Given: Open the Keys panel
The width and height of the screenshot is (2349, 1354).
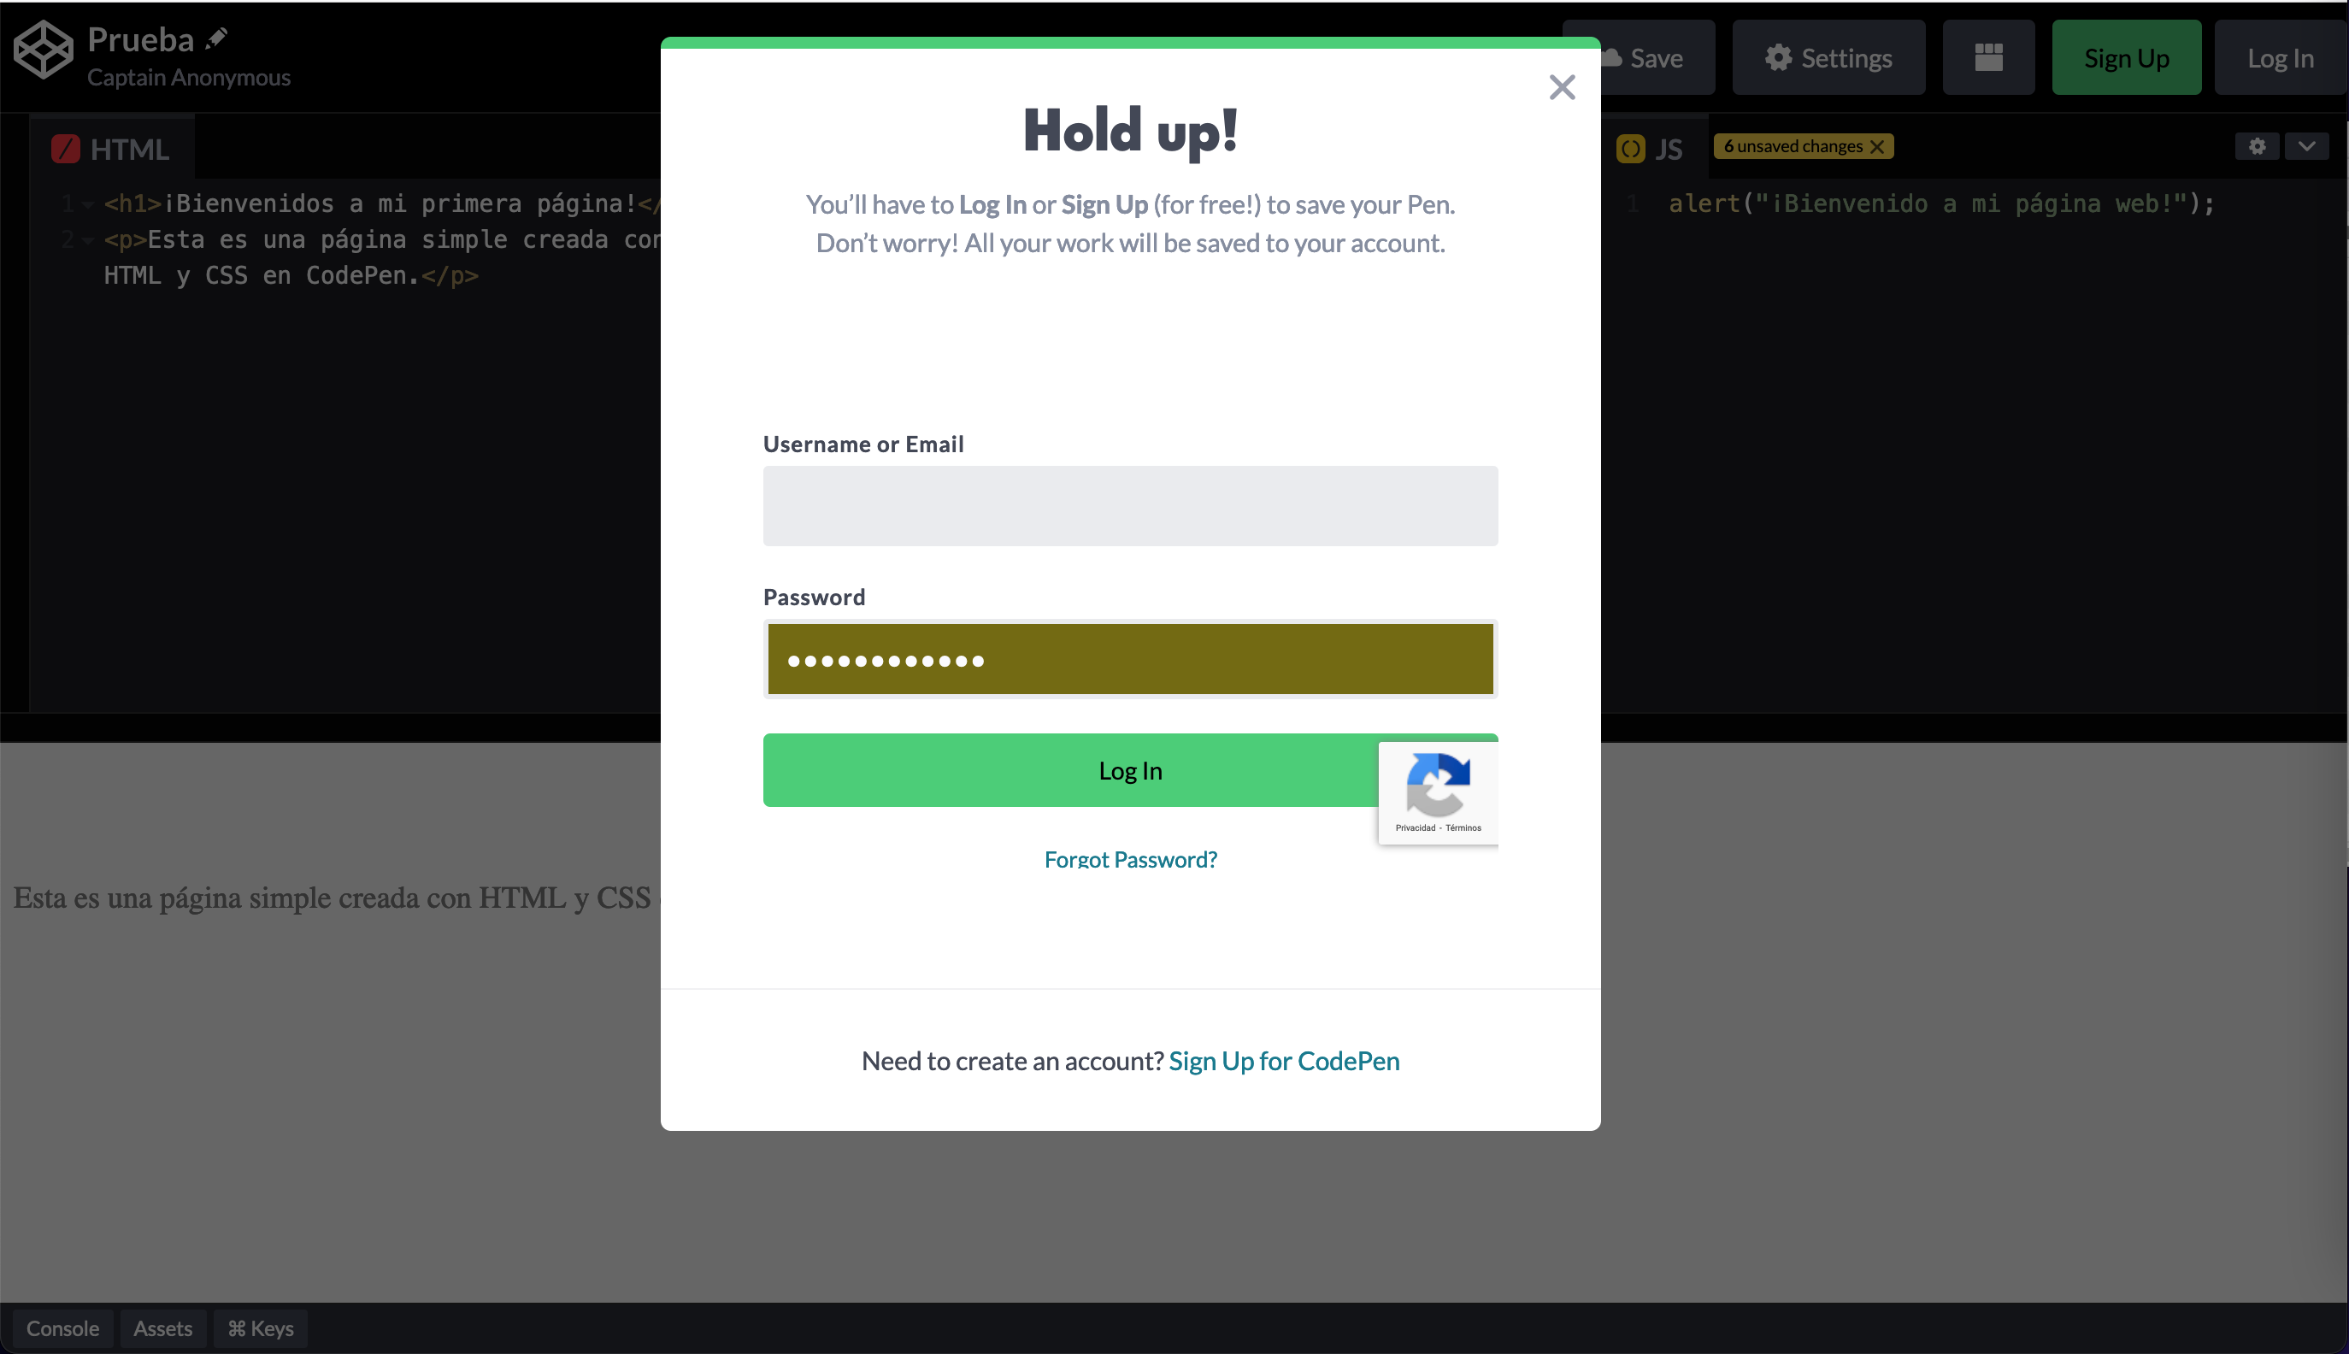Looking at the screenshot, I should pos(260,1328).
